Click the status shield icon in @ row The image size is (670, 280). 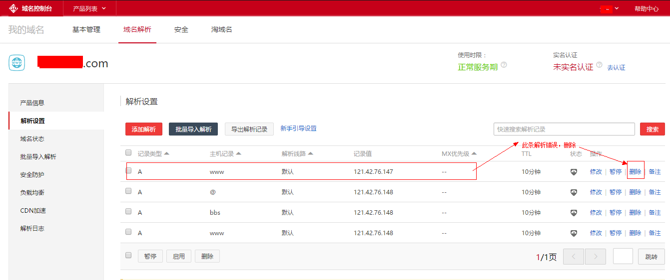pos(574,192)
